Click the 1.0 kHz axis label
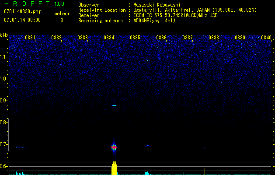The height and width of the screenshot is (175, 275). pos(4,79)
